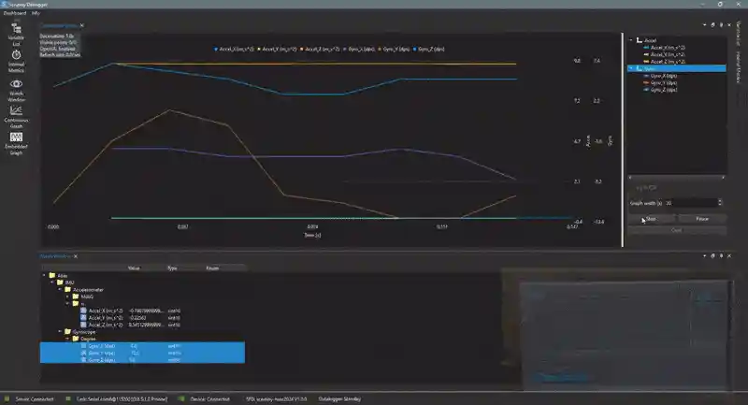The width and height of the screenshot is (748, 405).
Task: Open the watch panel options dropdown arrow
Action: pyautogui.click(x=705, y=255)
